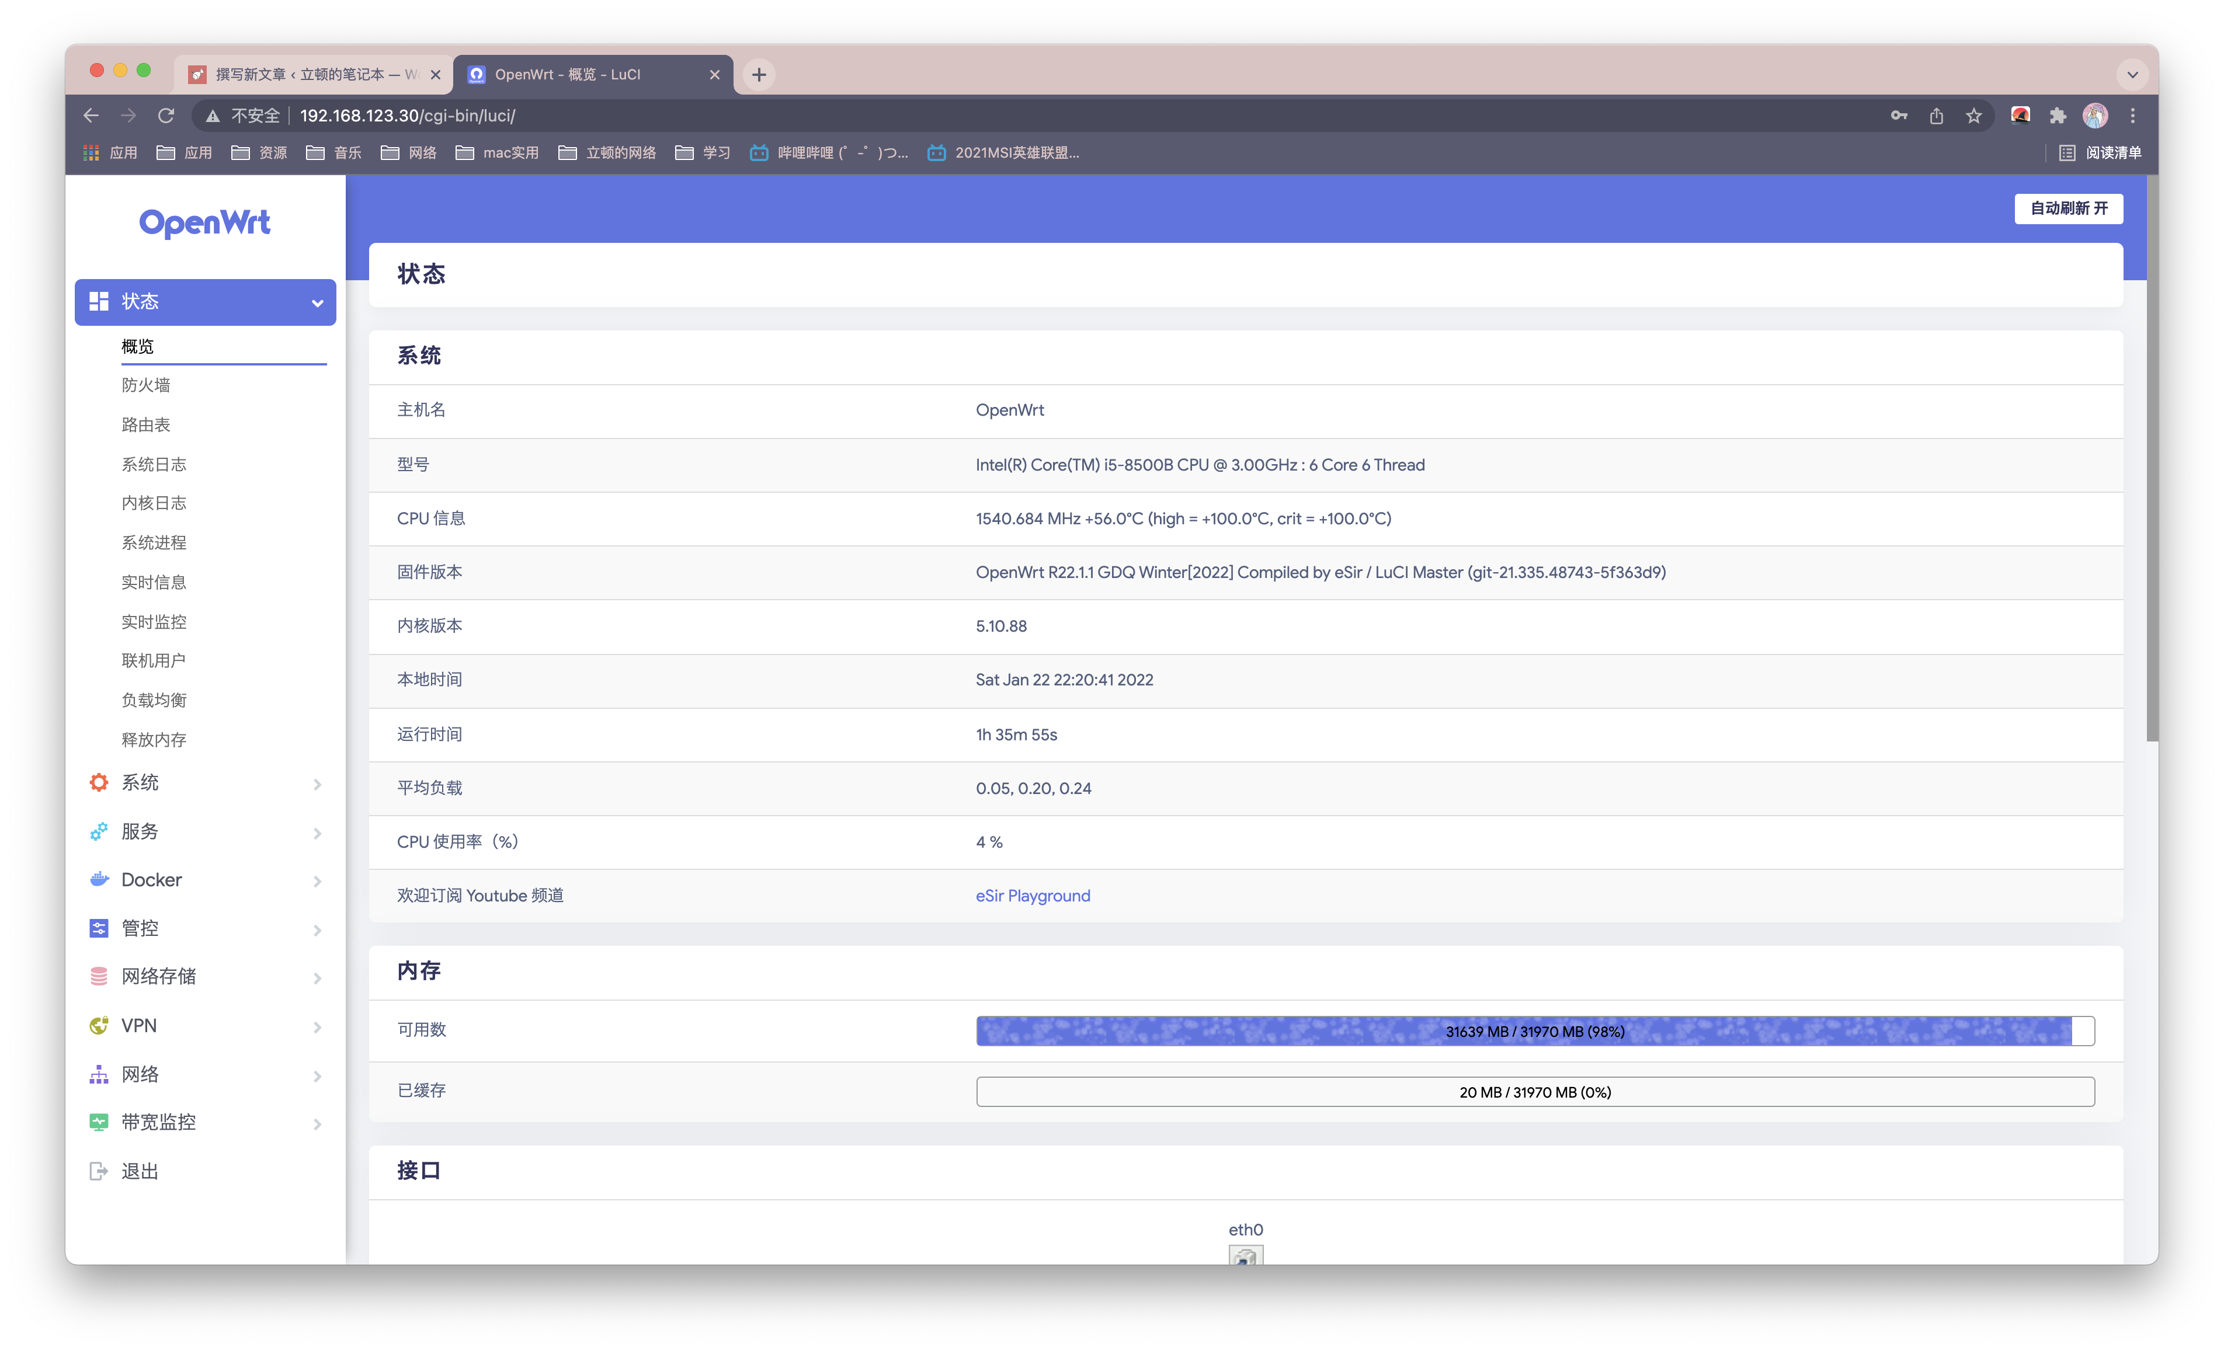Viewport: 2224px width, 1351px height.
Task: Click the 网络存储 database icon
Action: pos(99,977)
